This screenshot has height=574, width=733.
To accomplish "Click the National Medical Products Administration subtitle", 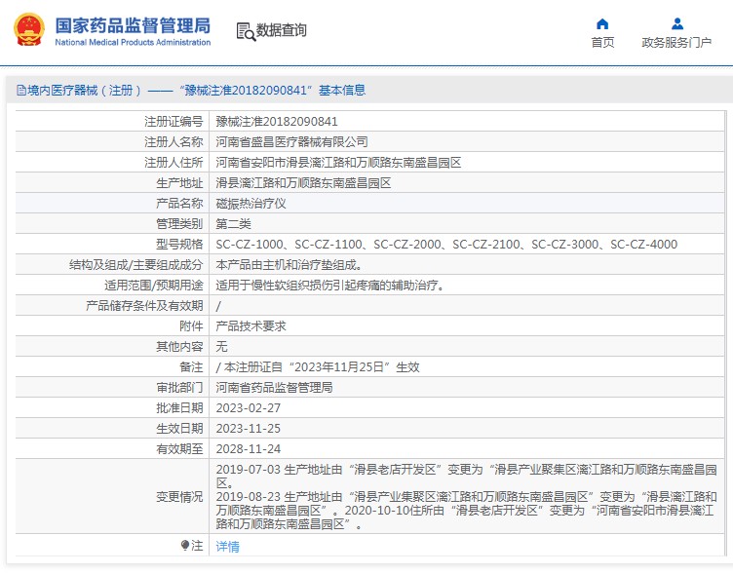I will coord(132,42).
